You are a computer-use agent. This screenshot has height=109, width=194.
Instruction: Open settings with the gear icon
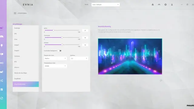[x=166, y=5]
